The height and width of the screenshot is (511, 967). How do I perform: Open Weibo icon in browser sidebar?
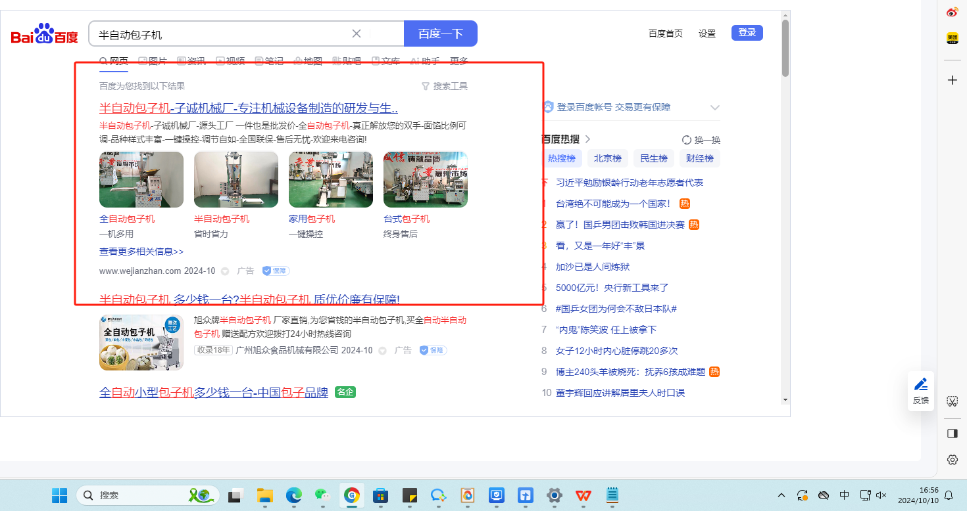952,12
